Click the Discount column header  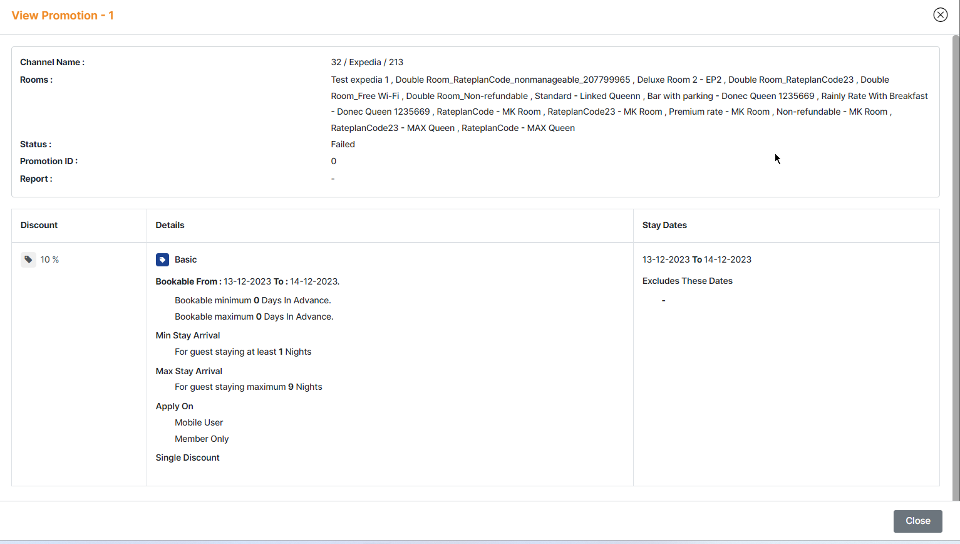coord(39,225)
